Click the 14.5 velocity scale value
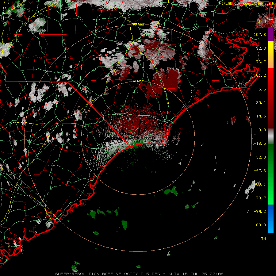Viewport: 276px width, 276px height. point(261,116)
